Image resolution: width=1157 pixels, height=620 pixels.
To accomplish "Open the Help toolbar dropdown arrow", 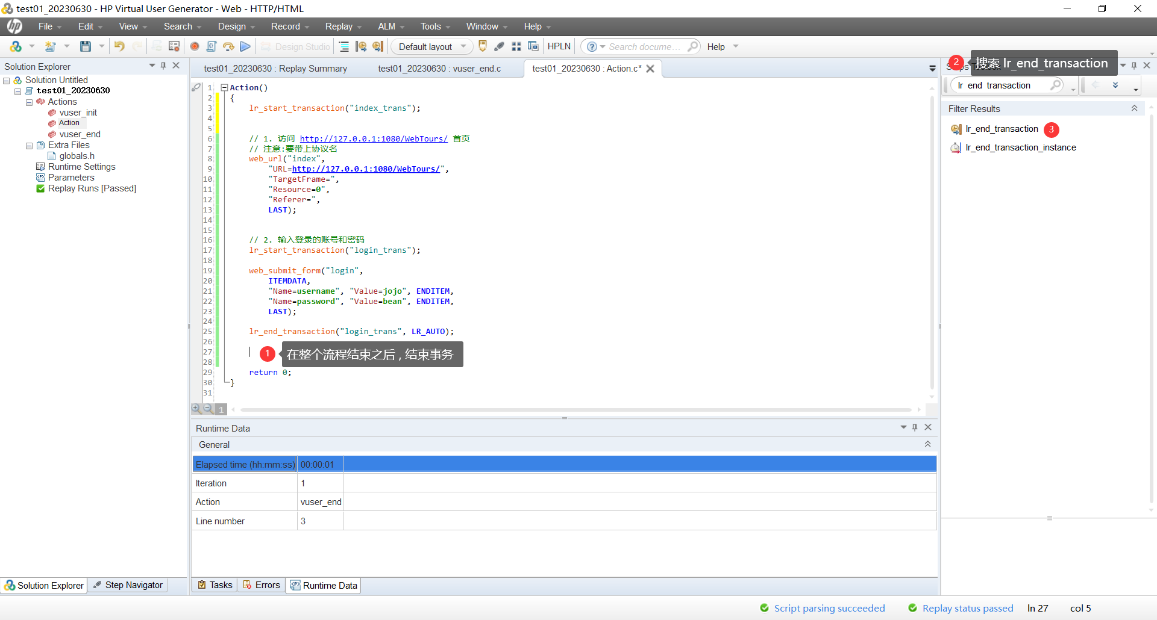I will click(735, 46).
